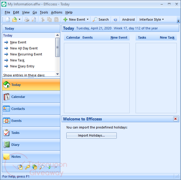This screenshot has height=180, width=181.
Task: Click the Cut scissors icon
Action: [x=43, y=19]
